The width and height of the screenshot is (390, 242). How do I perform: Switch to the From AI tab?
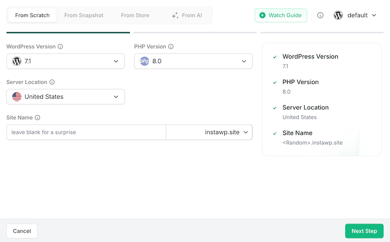(x=187, y=15)
